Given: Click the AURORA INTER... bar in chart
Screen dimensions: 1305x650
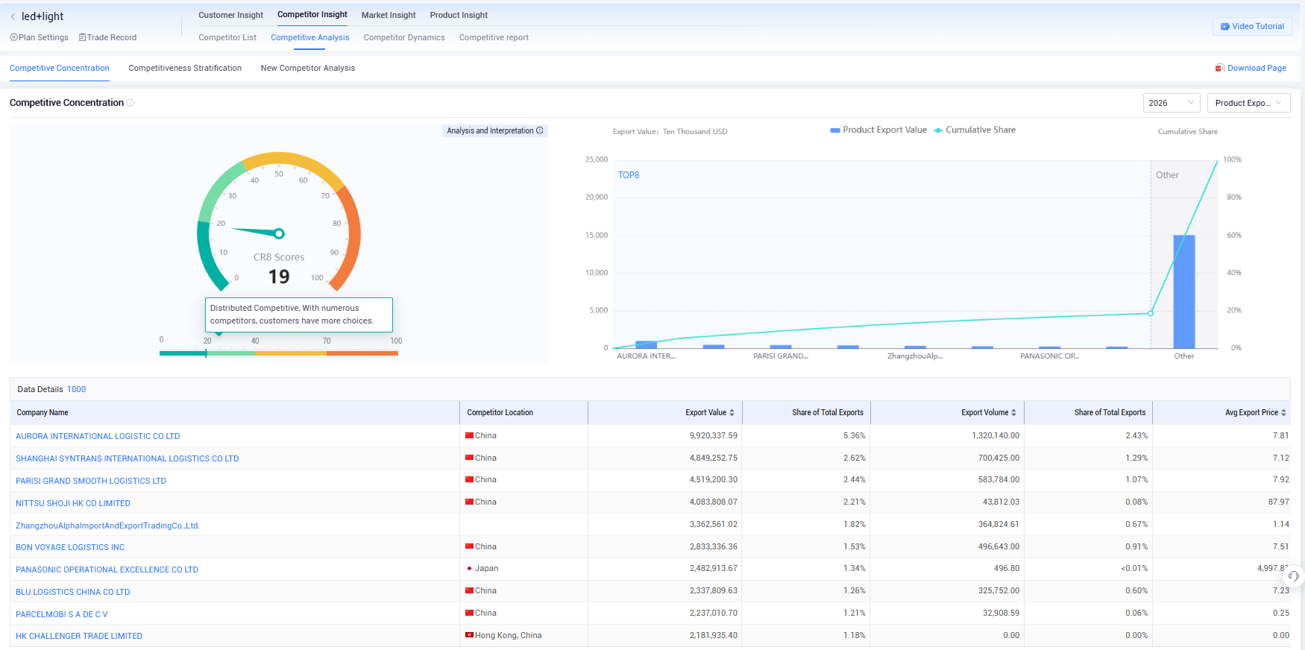Looking at the screenshot, I should click(646, 344).
